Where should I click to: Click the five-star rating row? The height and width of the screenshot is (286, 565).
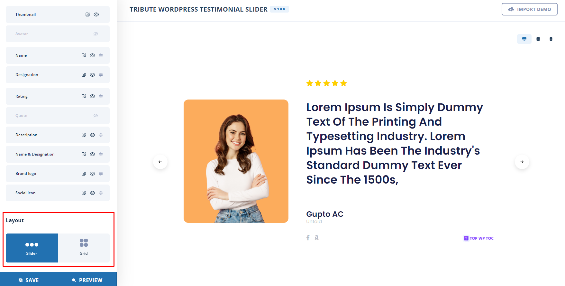tap(326, 83)
